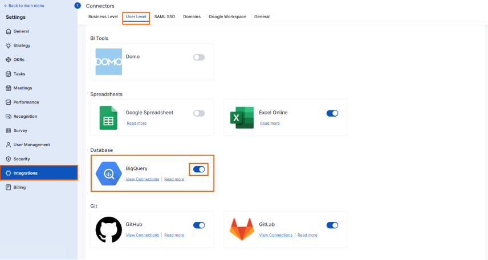Collapse the sidebar with chevron button
The width and height of the screenshot is (488, 260).
78,6
